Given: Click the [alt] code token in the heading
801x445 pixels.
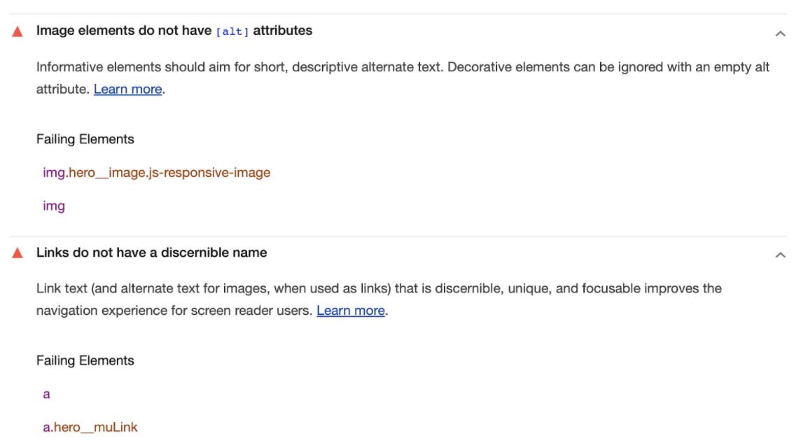Looking at the screenshot, I should click(231, 31).
